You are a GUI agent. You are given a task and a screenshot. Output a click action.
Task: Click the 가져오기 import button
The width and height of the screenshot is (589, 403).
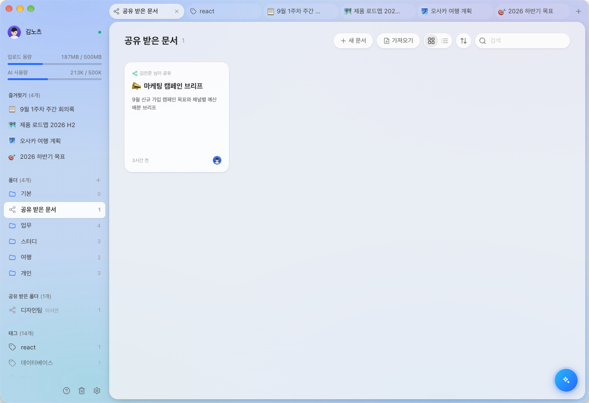pos(398,41)
